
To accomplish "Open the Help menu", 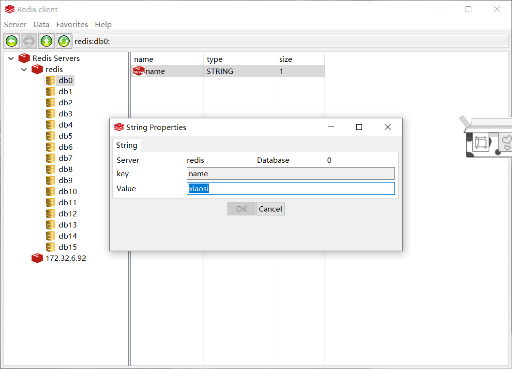I will tap(103, 25).
